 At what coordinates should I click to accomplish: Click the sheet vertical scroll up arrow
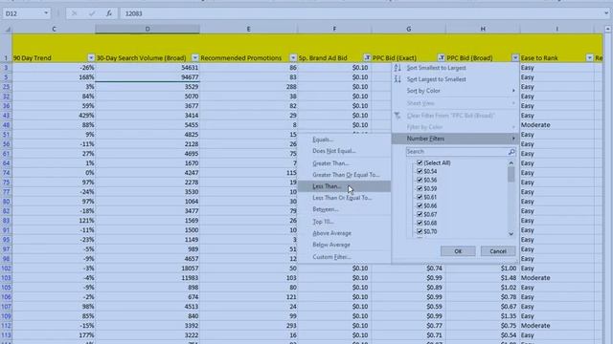(608, 30)
